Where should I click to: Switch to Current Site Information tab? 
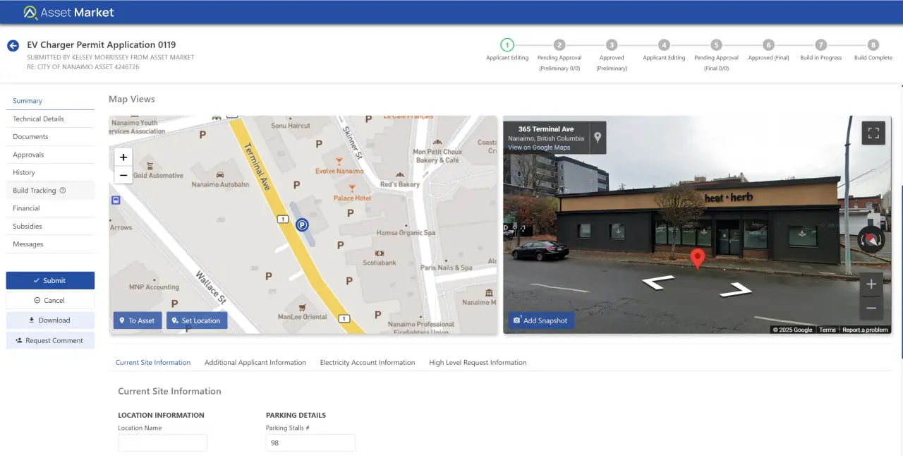153,362
